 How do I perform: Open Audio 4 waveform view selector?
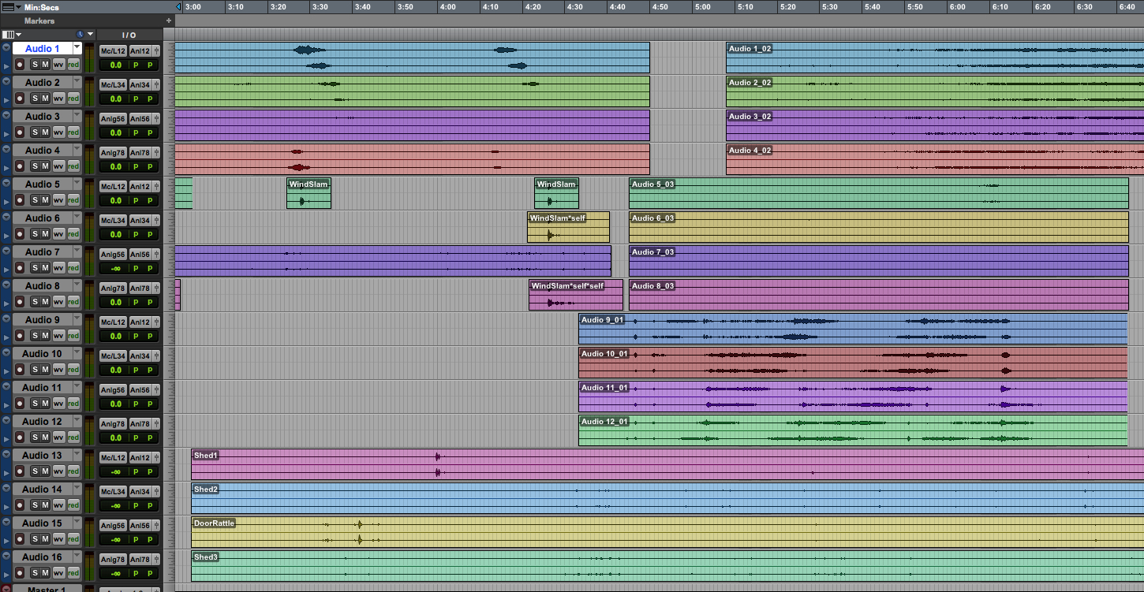coord(59,166)
